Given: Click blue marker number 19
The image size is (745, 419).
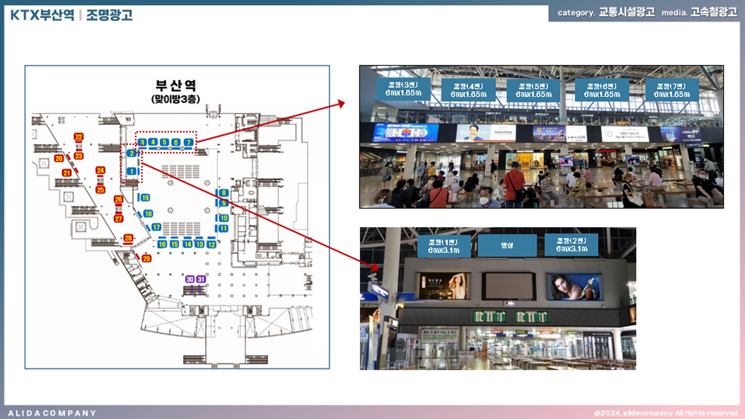Looking at the screenshot, I should point(145,198).
